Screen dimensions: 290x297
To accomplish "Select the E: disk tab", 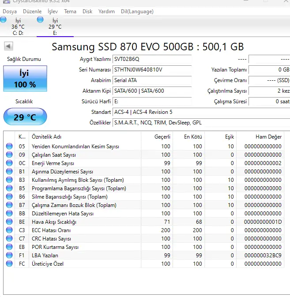I will (x=55, y=27).
